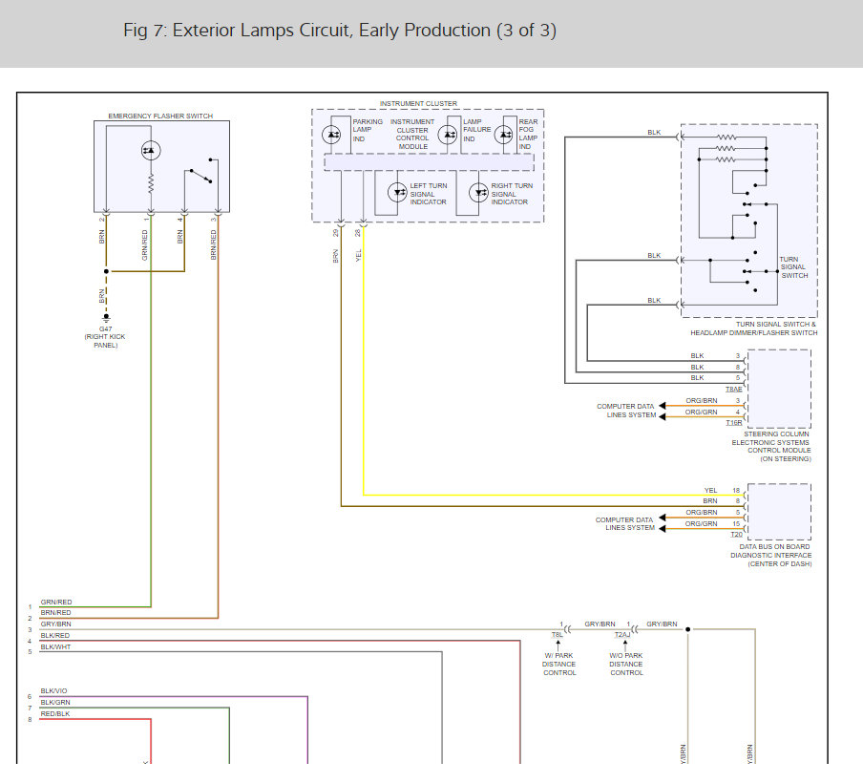This screenshot has width=863, height=783.
Task: Select the left turn signal indicator LED symbol
Action: pyautogui.click(x=397, y=193)
